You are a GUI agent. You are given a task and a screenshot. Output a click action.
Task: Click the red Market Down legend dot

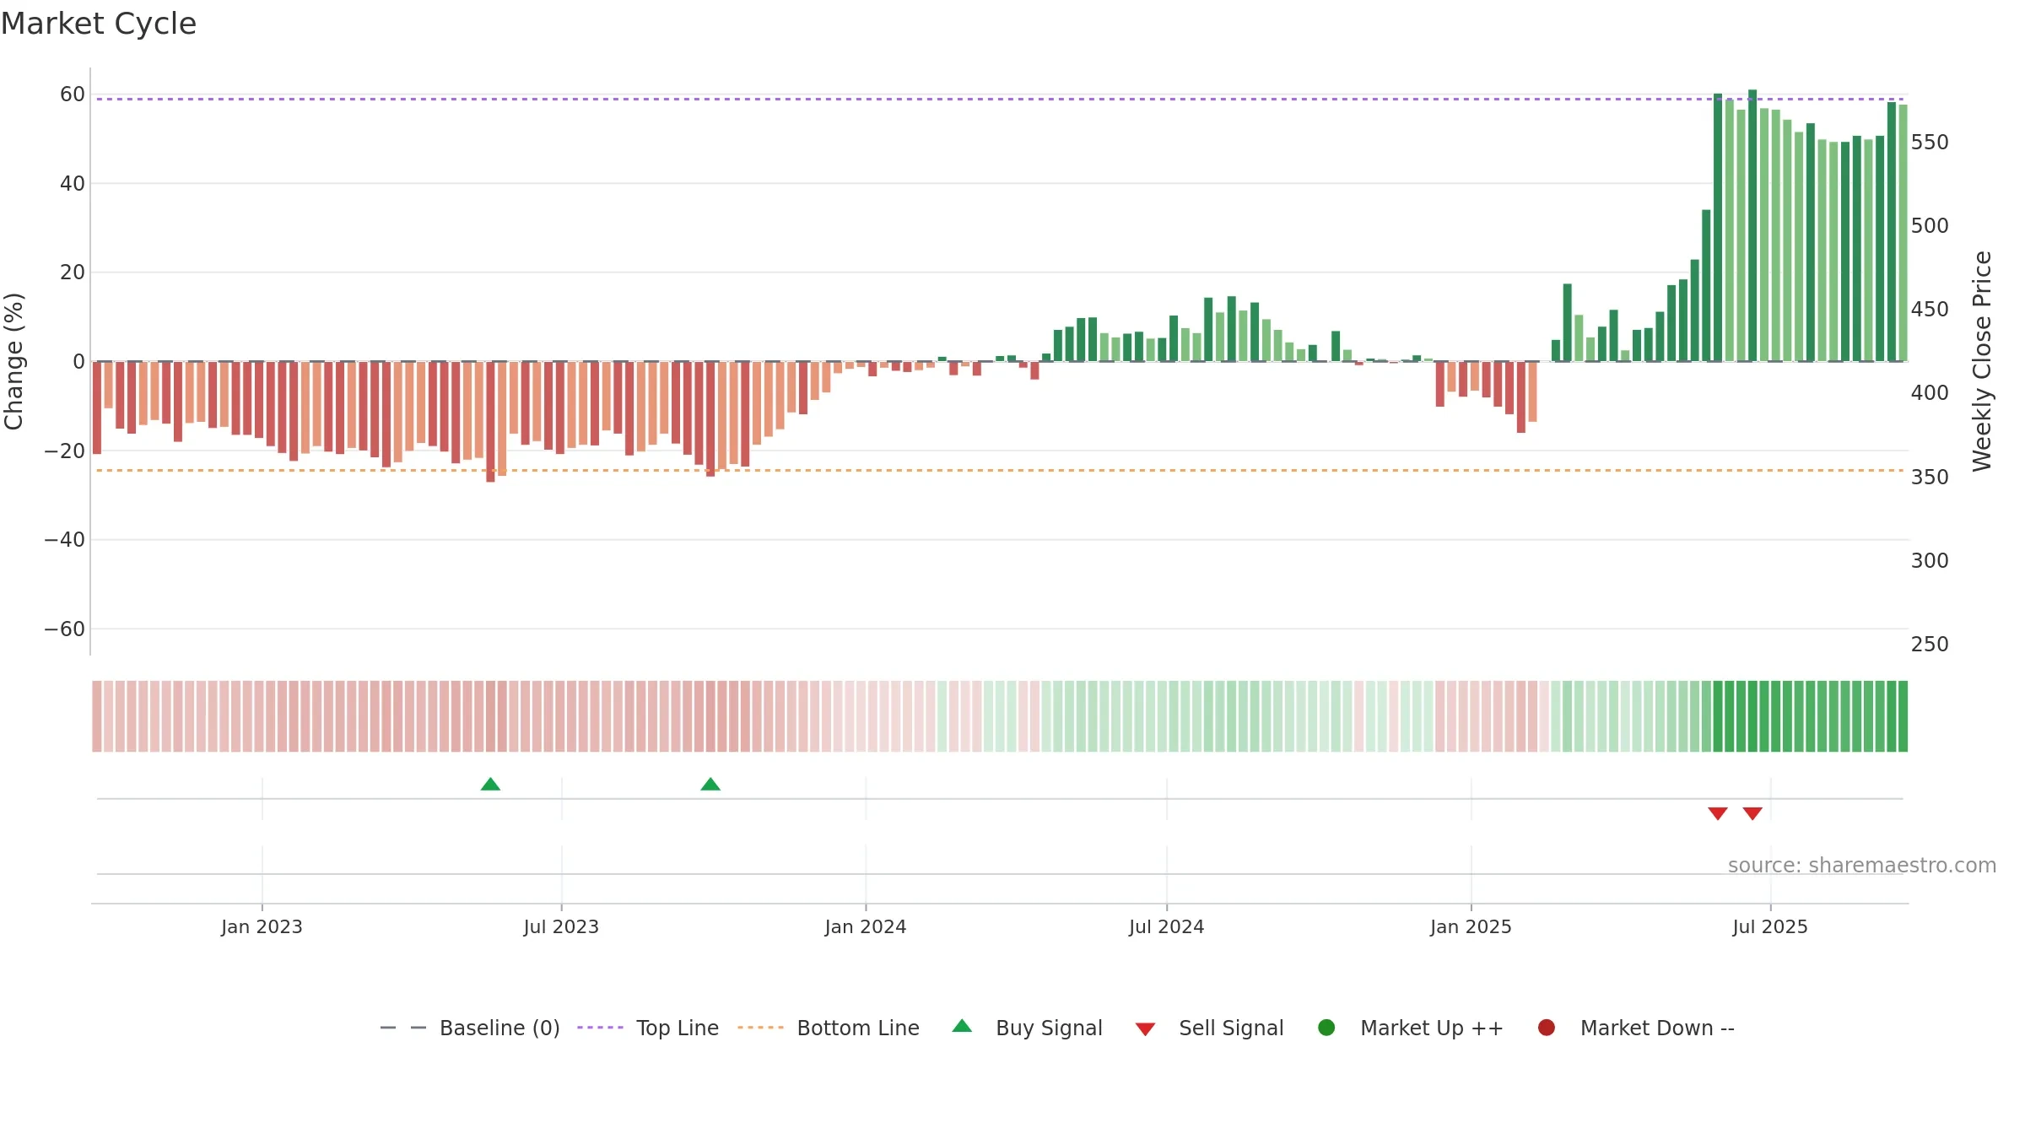pyautogui.click(x=1547, y=1028)
